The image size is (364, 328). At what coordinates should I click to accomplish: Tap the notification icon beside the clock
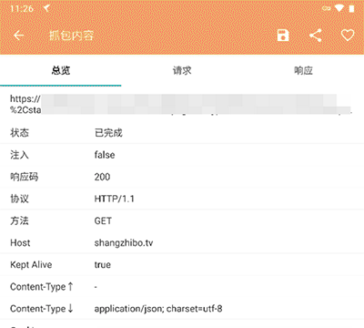(x=46, y=8)
